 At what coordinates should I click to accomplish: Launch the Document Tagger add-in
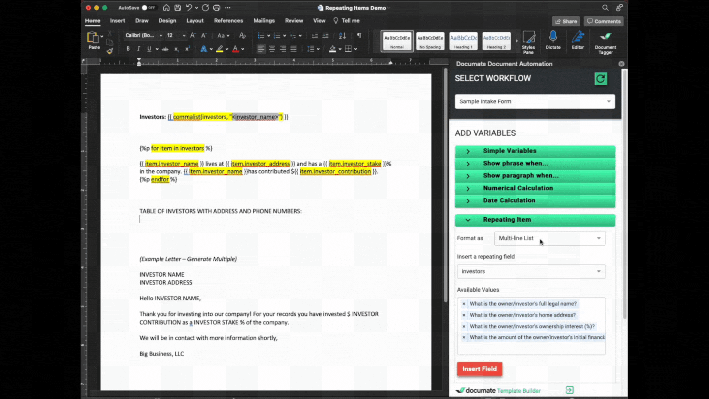pyautogui.click(x=606, y=42)
